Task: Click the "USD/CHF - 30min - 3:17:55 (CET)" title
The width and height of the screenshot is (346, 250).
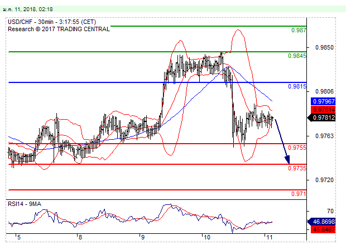Action: point(52,22)
